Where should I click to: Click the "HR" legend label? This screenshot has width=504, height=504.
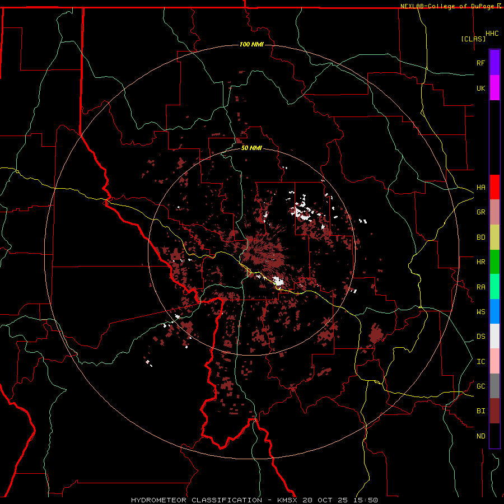(480, 262)
